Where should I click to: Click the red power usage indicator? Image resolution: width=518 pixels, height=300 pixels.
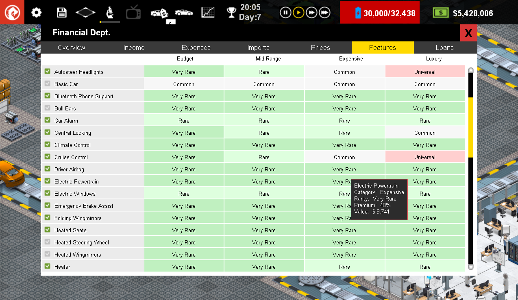point(379,12)
